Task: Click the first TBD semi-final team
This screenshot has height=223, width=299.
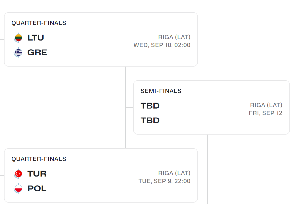Action: [150, 106]
